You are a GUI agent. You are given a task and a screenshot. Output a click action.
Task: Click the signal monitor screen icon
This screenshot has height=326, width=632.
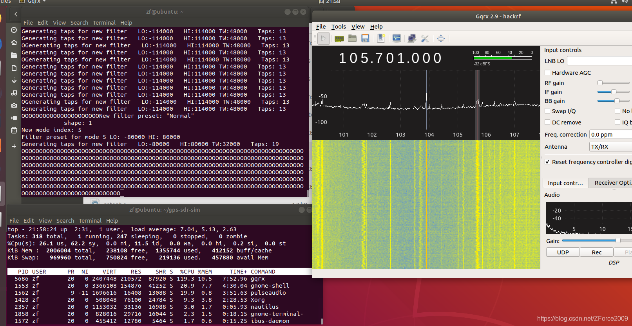(397, 38)
